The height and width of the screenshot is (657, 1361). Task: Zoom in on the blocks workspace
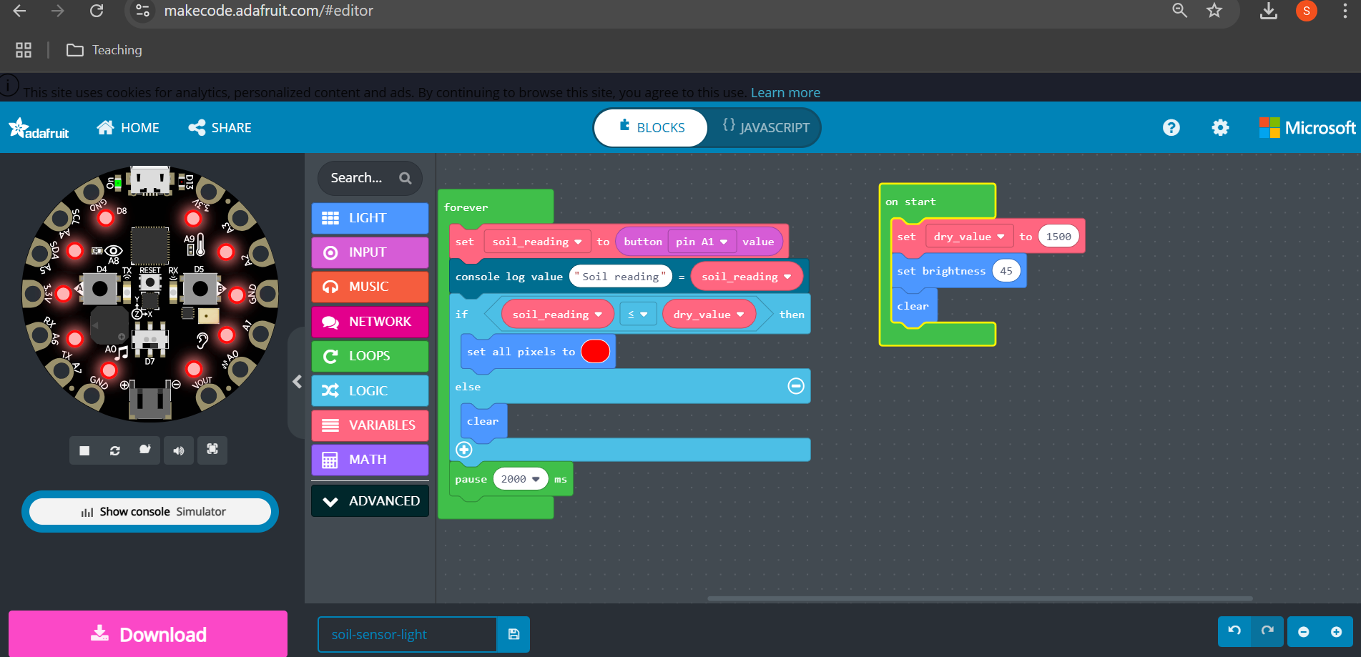pos(1336,632)
